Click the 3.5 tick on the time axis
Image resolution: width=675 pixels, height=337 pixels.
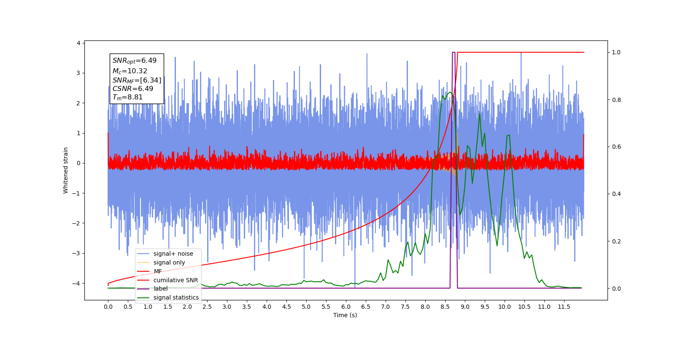tap(247, 307)
